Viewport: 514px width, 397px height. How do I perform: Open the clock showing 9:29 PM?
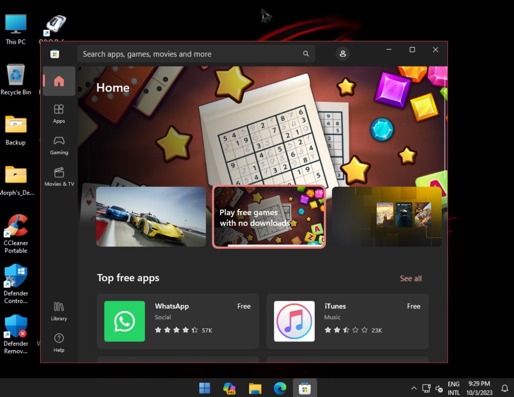click(479, 388)
